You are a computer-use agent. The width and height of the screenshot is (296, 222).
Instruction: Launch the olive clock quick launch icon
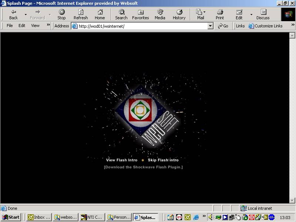click(x=188, y=217)
